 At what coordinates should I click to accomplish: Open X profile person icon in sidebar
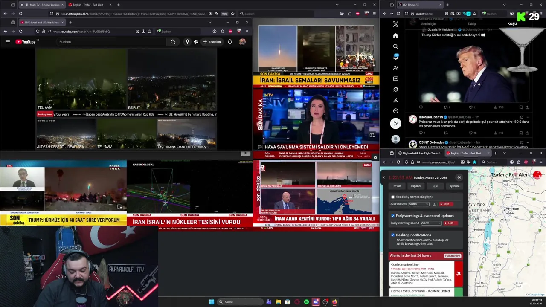pos(395,100)
